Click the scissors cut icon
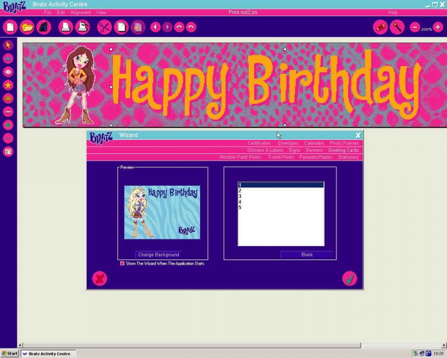 103,26
